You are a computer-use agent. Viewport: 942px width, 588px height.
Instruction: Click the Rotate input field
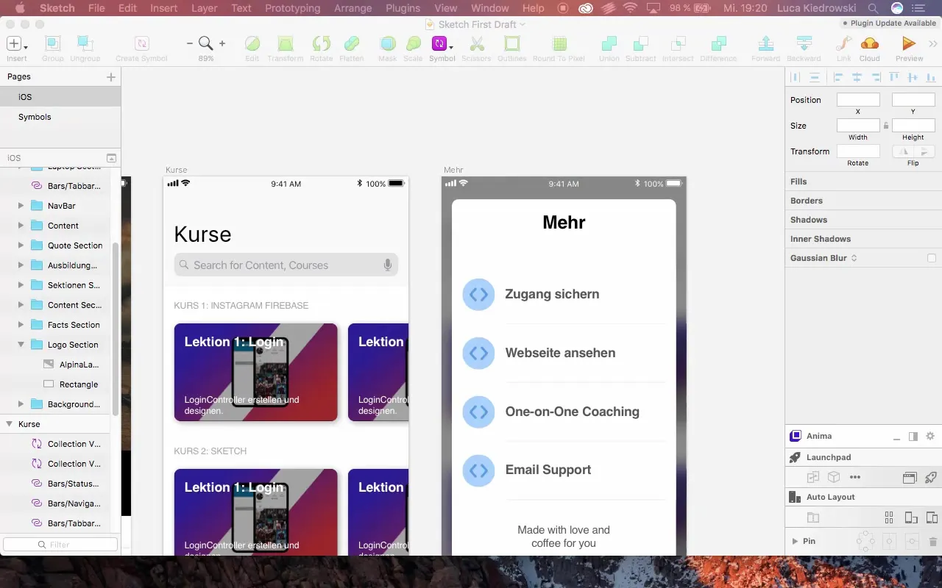858,151
